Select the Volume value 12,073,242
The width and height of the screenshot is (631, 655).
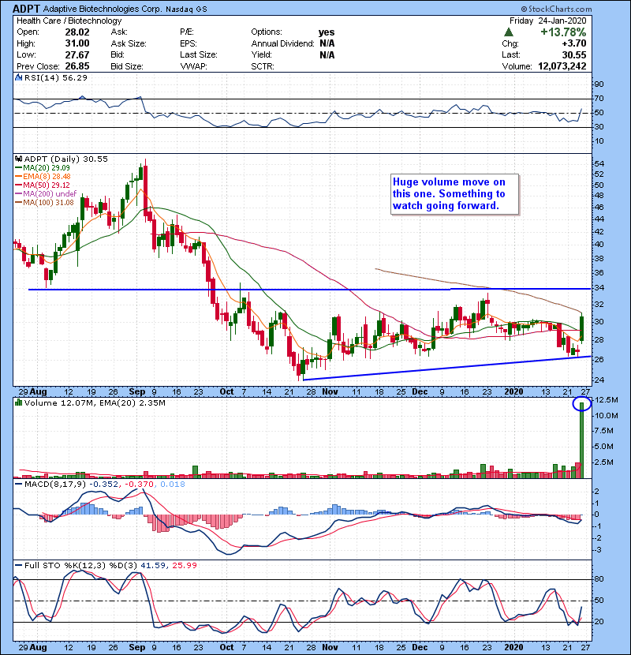562,66
